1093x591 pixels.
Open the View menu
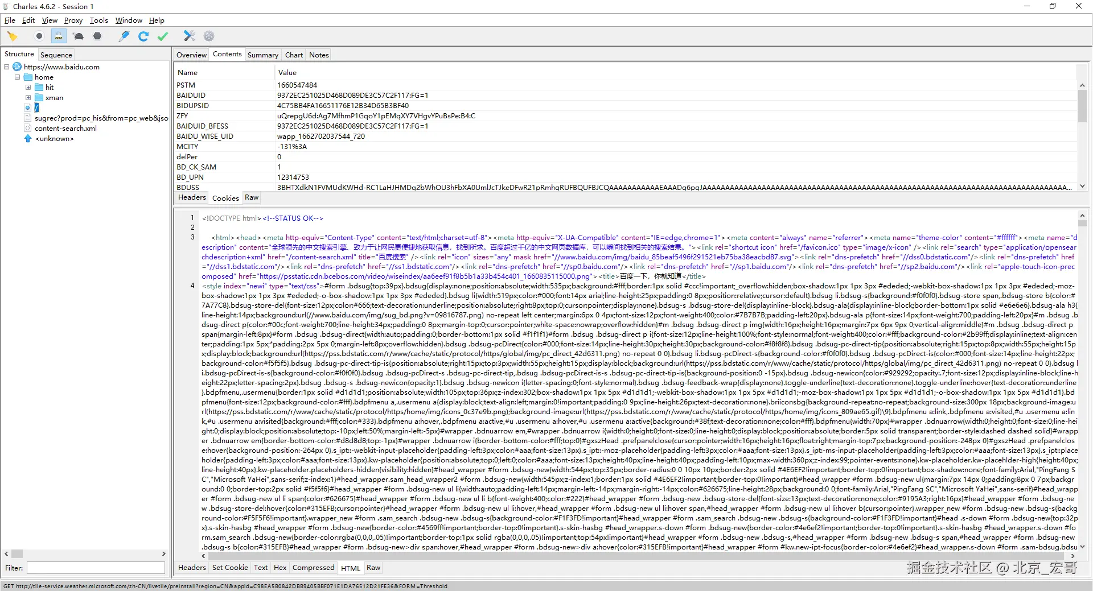(x=50, y=20)
